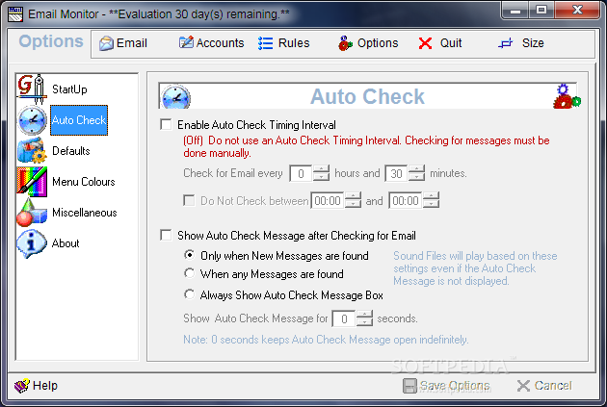Click the Size crop icon
Screen dimensions: 607x407
(x=506, y=43)
